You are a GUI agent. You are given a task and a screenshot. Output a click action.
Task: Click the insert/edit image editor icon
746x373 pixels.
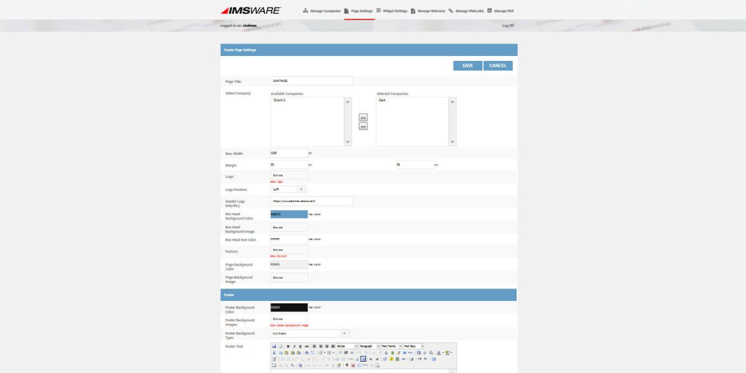pyautogui.click(x=363, y=359)
